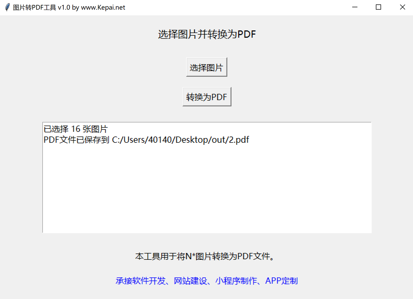The width and height of the screenshot is (413, 299).
Task: Click the blank area of the log box
Action: tap(207, 190)
